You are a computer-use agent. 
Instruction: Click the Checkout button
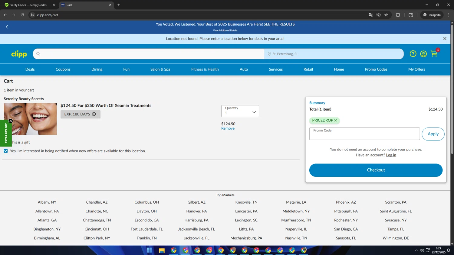click(x=376, y=170)
